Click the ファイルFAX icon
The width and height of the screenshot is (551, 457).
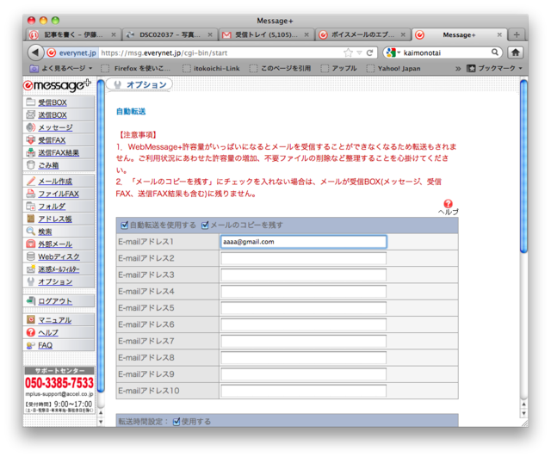tap(31, 194)
